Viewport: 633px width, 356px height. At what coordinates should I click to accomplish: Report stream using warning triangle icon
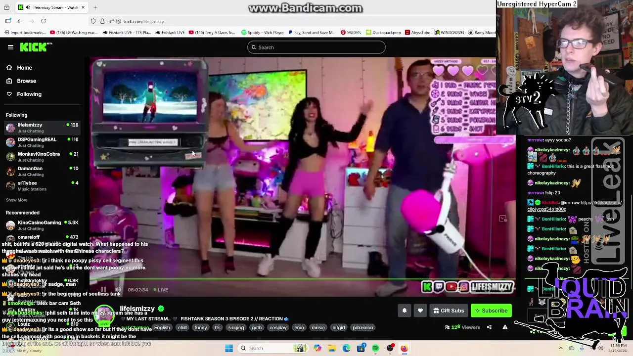(x=505, y=327)
